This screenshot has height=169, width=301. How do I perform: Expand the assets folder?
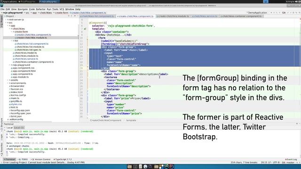point(8,80)
